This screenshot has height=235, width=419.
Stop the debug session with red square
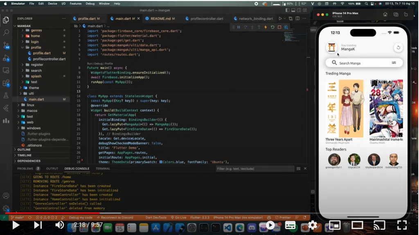[279, 27]
